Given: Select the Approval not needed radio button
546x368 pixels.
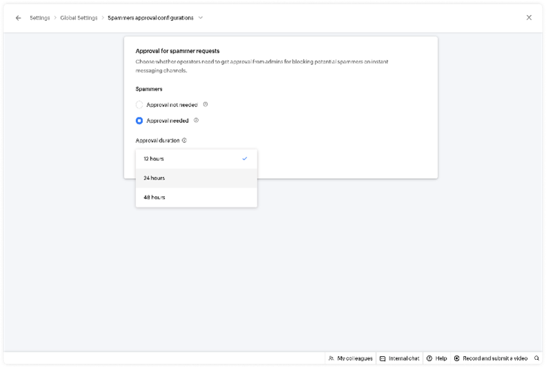Looking at the screenshot, I should [139, 105].
